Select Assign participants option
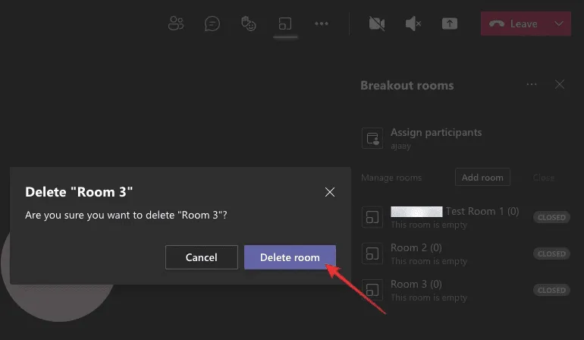This screenshot has height=340, width=584. [435, 132]
